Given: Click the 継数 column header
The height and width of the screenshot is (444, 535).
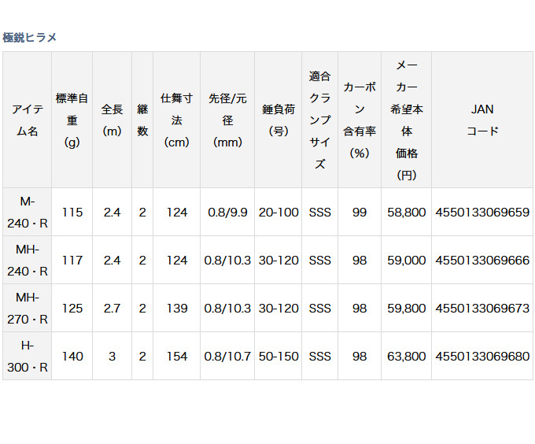Looking at the screenshot, I should coord(142,120).
